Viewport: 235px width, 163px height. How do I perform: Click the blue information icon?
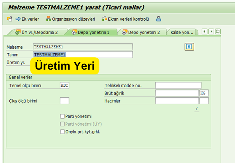pyautogui.click(x=189, y=47)
